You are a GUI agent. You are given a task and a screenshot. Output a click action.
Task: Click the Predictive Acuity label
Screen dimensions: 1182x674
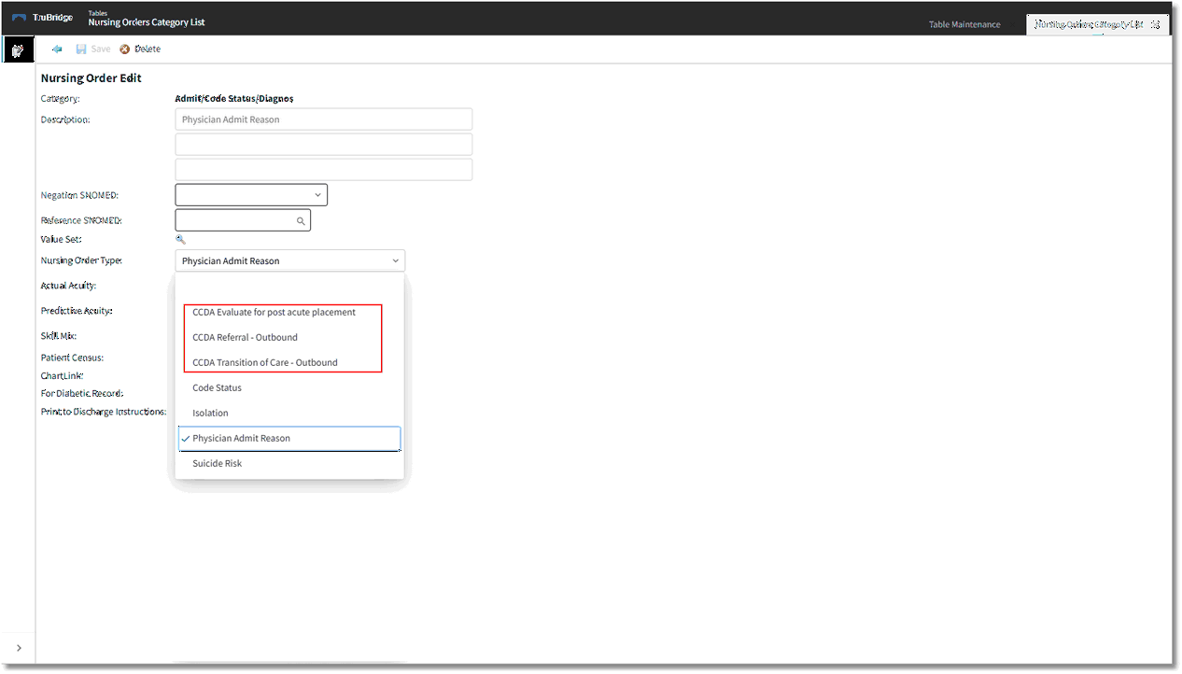pyautogui.click(x=77, y=311)
